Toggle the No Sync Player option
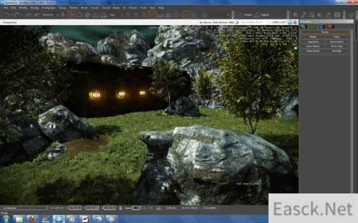The width and height of the screenshot is (358, 223). [190, 208]
